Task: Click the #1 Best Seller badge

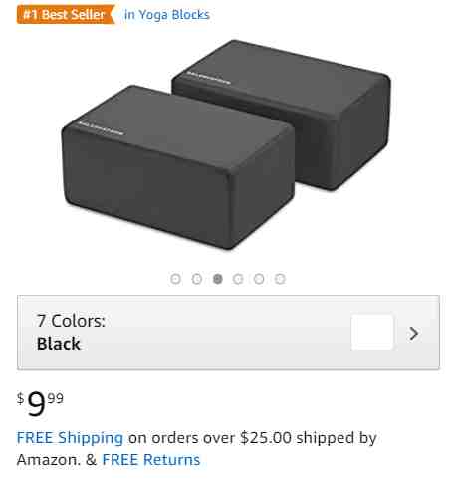Action: pyautogui.click(x=66, y=15)
